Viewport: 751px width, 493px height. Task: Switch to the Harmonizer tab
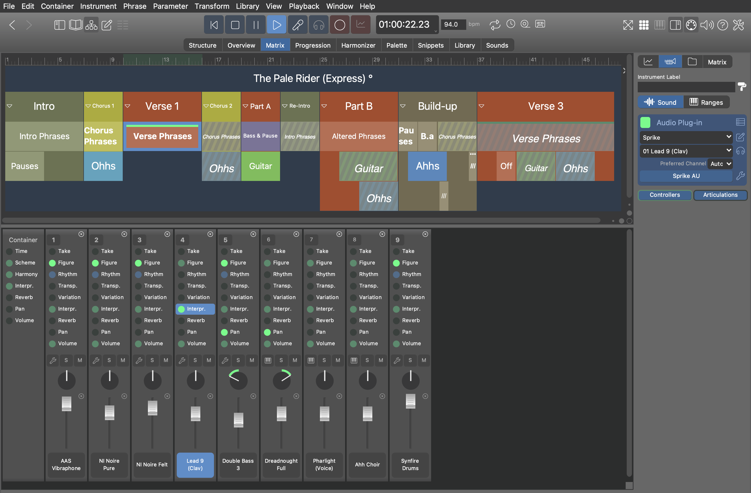[358, 45]
